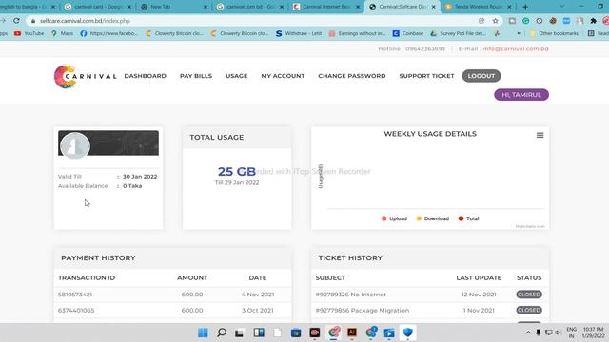This screenshot has width=609, height=342.
Task: Click the site lock icon in address bar
Action: tap(33, 21)
